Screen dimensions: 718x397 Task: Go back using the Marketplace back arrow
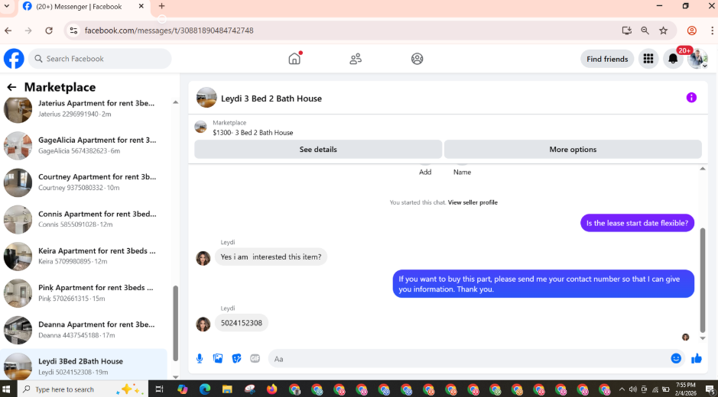point(11,87)
